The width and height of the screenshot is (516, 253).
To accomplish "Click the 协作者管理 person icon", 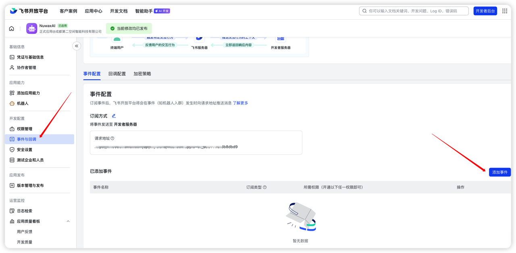I will tap(12, 68).
